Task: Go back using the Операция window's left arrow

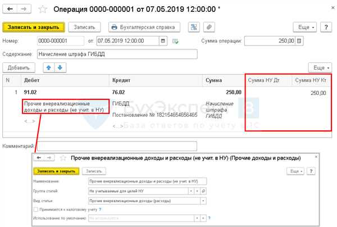Action: (10, 9)
